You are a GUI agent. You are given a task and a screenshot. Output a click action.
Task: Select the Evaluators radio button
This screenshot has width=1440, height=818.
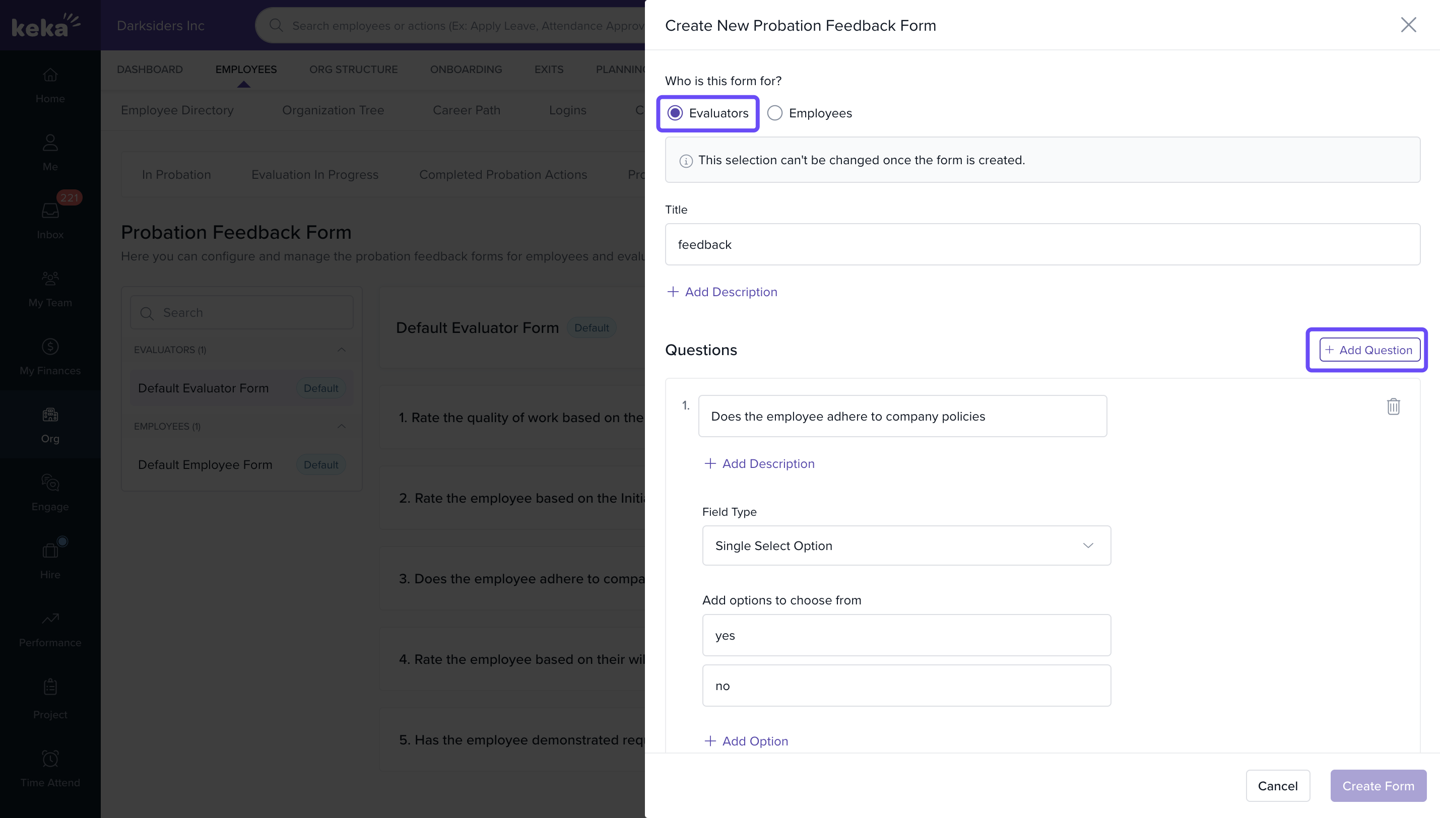(x=675, y=113)
